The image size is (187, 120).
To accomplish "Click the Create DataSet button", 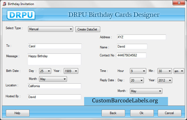I will pos(88,29).
